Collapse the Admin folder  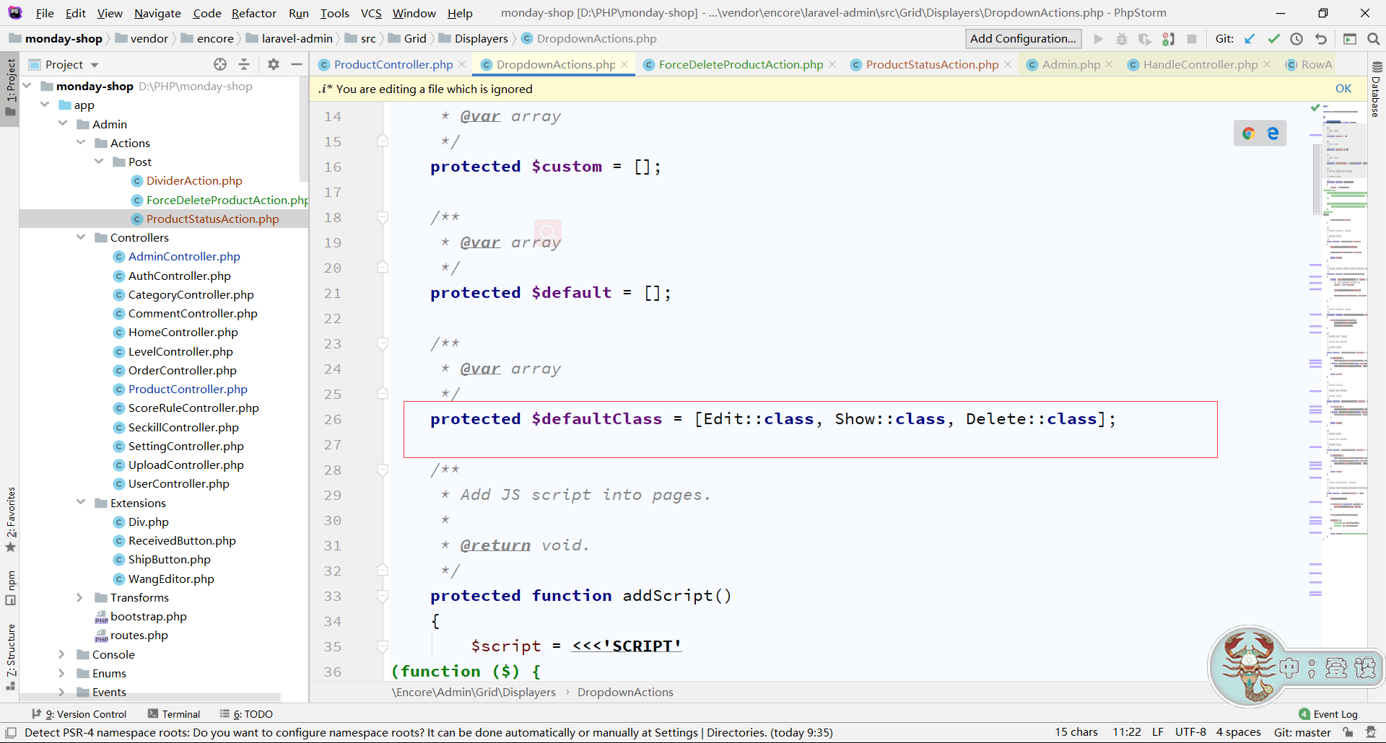click(x=63, y=124)
